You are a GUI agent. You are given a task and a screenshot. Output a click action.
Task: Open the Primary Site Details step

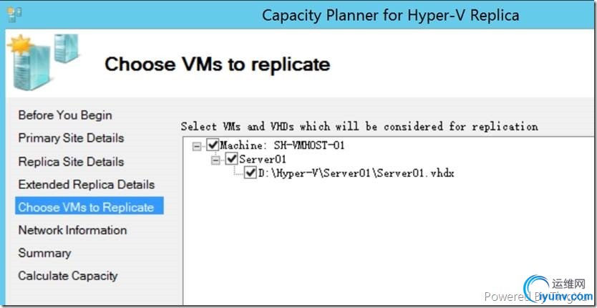tap(71, 138)
